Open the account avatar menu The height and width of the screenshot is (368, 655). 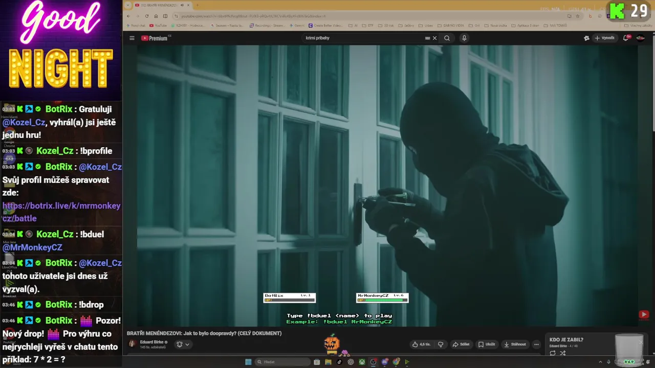coord(640,38)
